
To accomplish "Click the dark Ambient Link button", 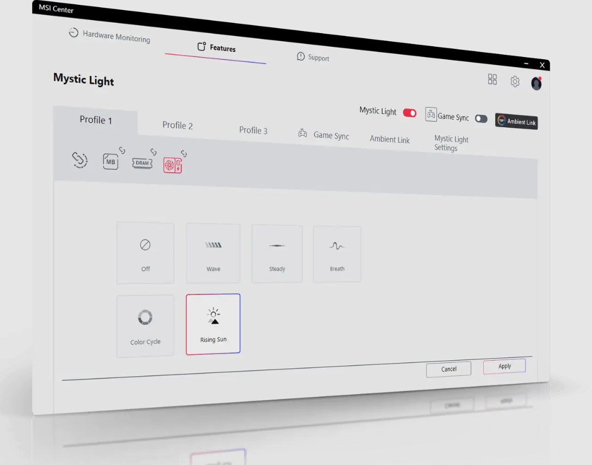I will click(x=516, y=121).
